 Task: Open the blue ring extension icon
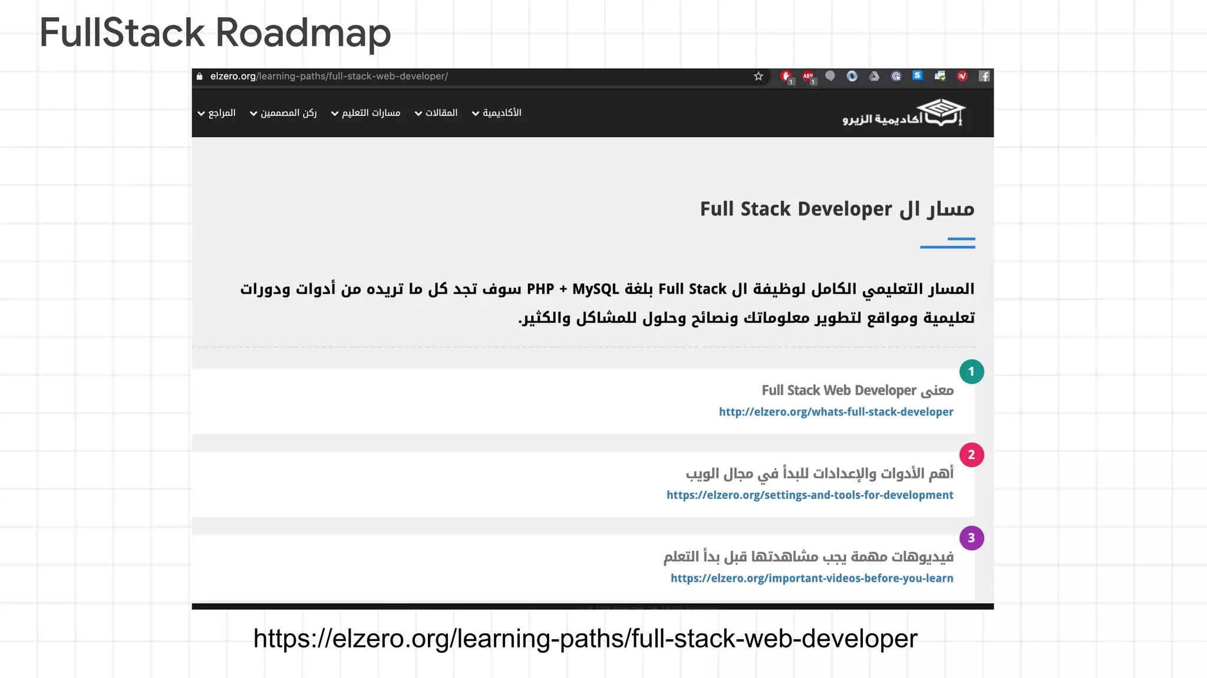coord(852,76)
